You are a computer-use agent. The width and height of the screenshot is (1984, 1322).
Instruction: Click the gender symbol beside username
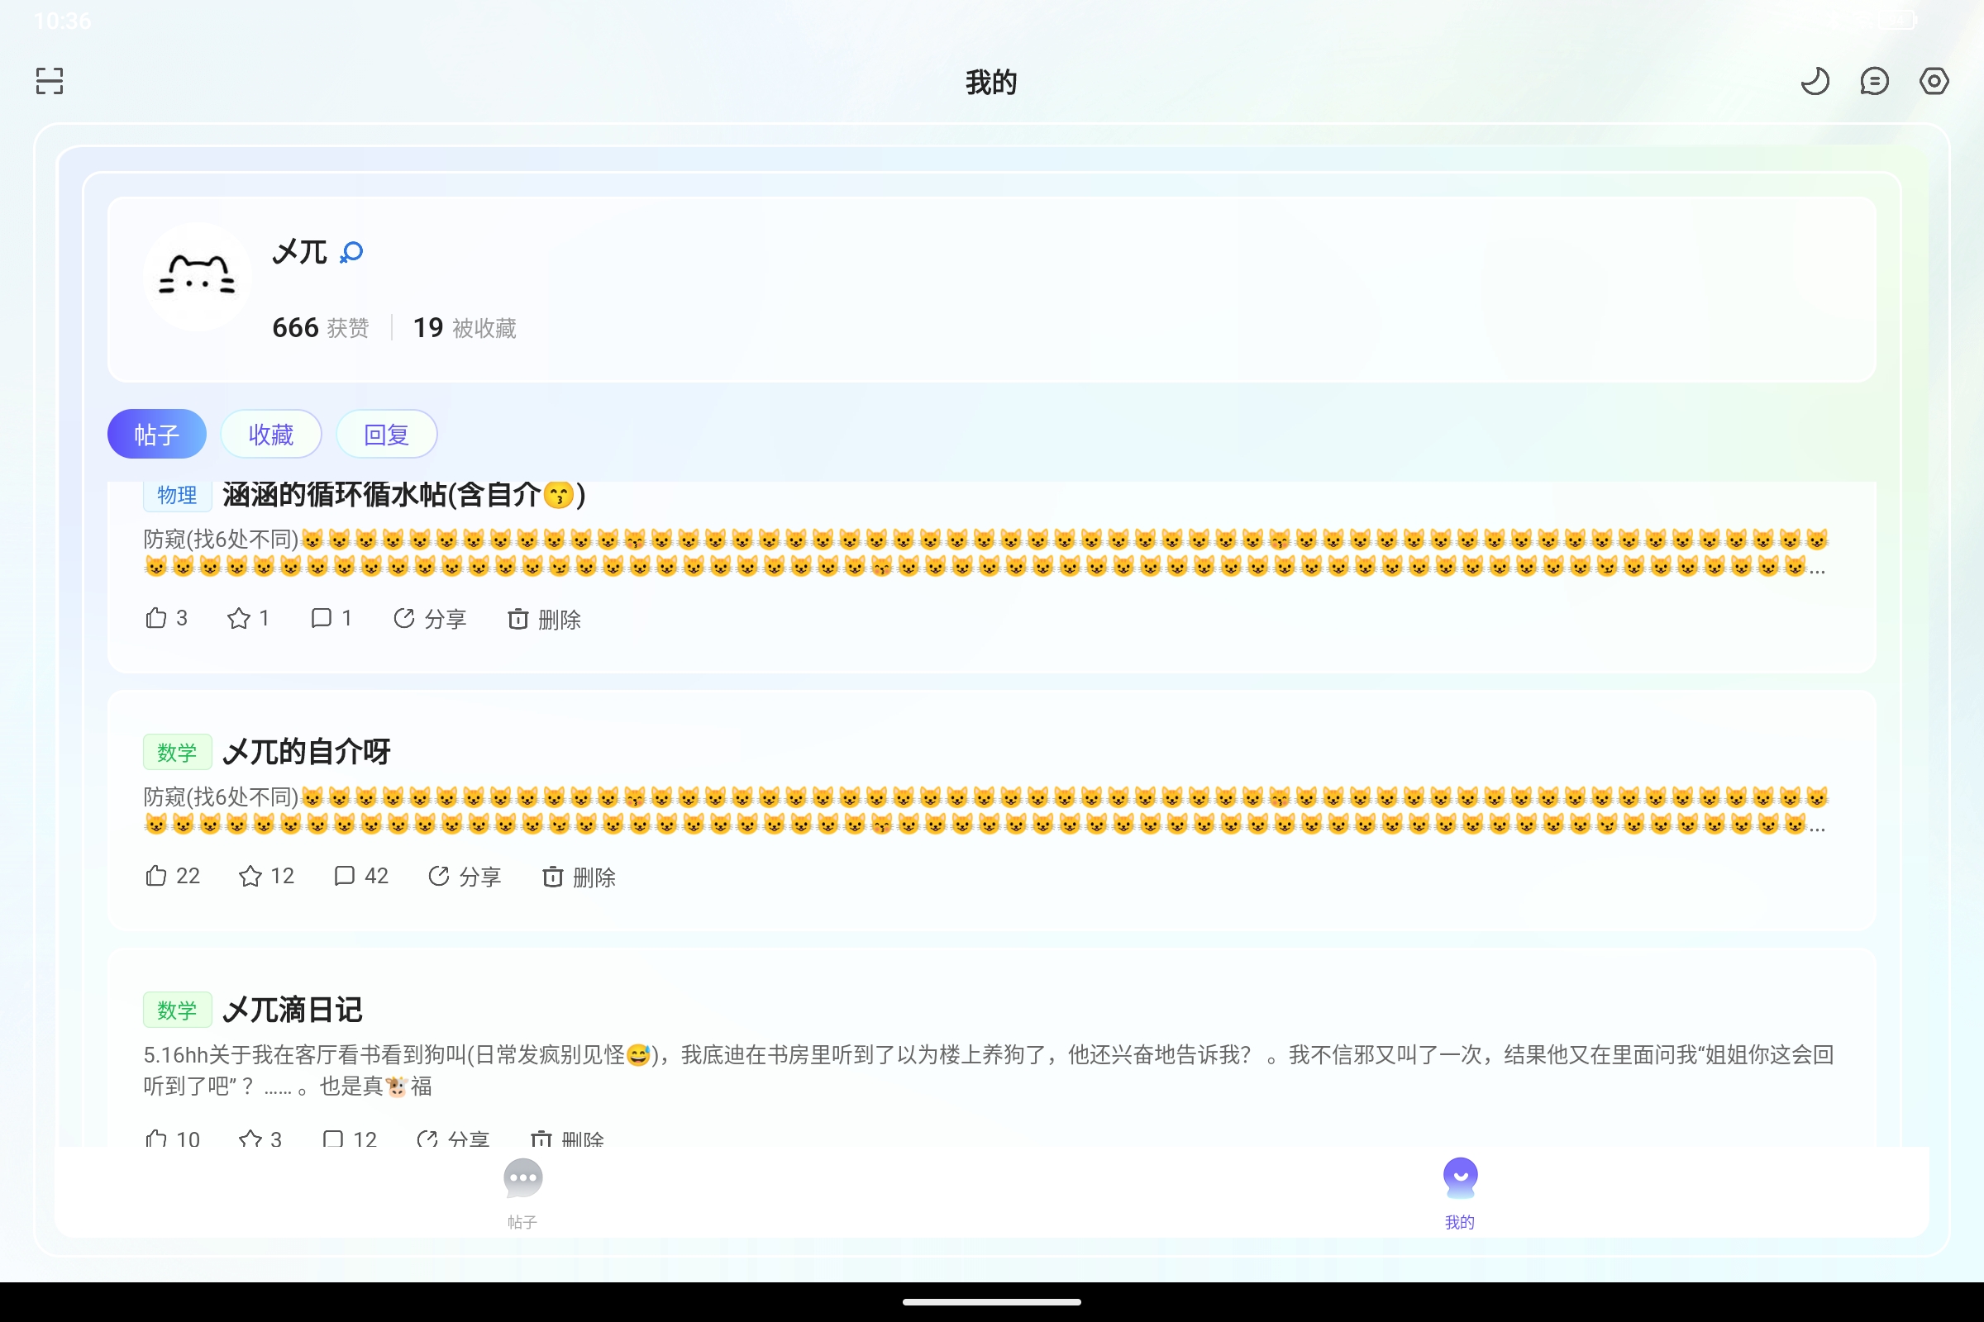351,252
